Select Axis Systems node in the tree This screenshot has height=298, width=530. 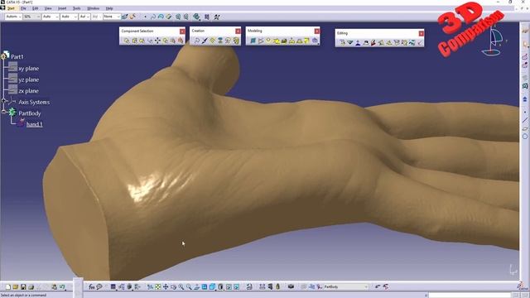pyautogui.click(x=34, y=102)
